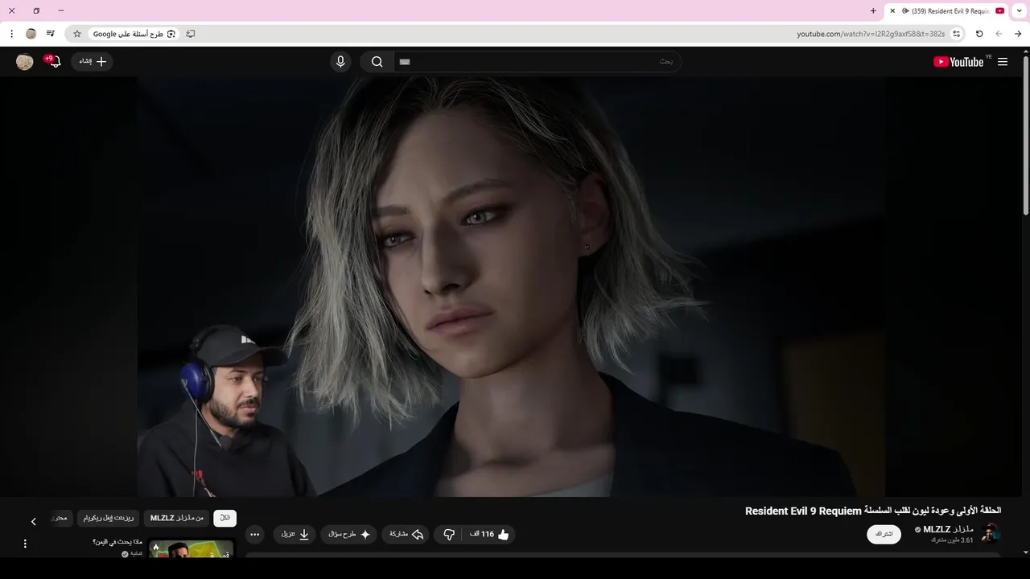Click scrollbar up arrow
This screenshot has width=1030, height=579.
point(1026,51)
